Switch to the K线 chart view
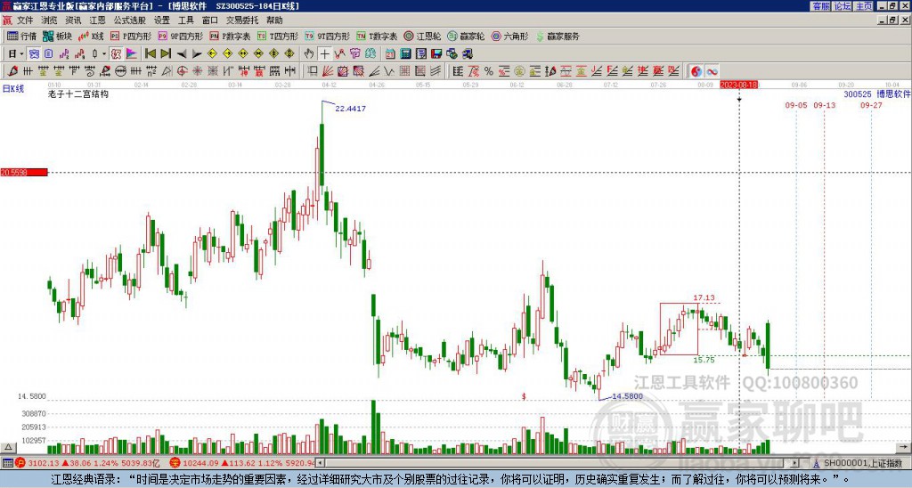The height and width of the screenshot is (488, 912). (91, 36)
